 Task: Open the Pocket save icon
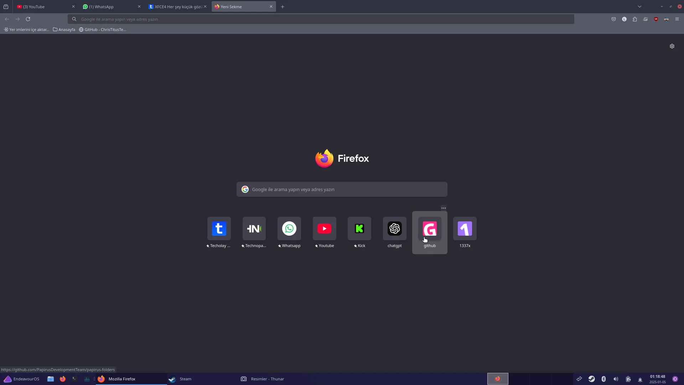(613, 19)
